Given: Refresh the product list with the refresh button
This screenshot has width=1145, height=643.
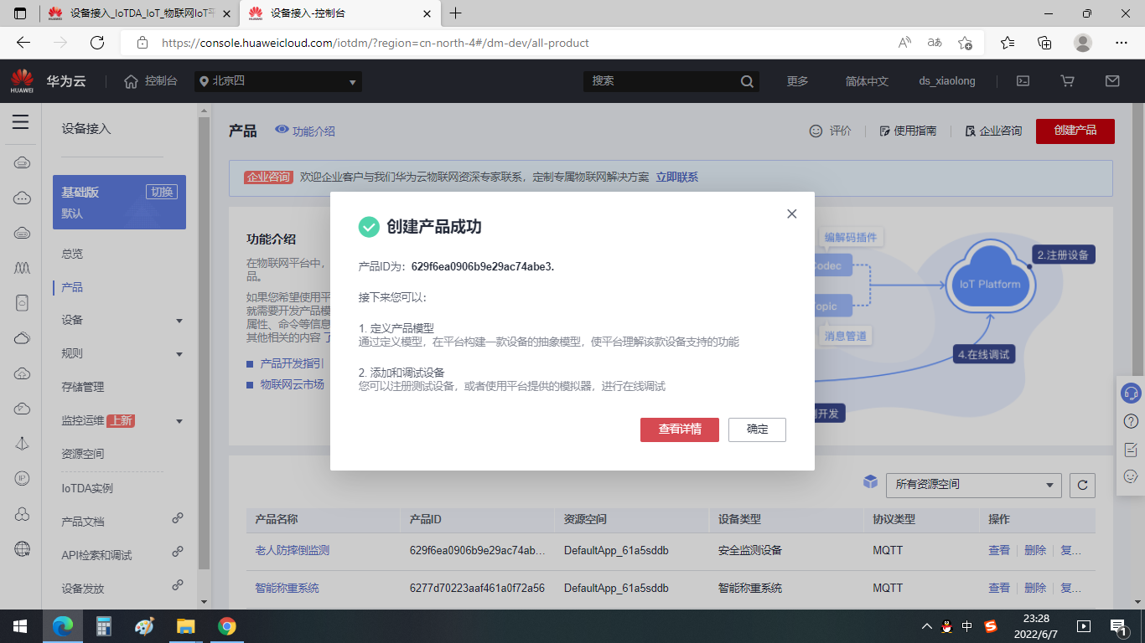Looking at the screenshot, I should point(1083,485).
